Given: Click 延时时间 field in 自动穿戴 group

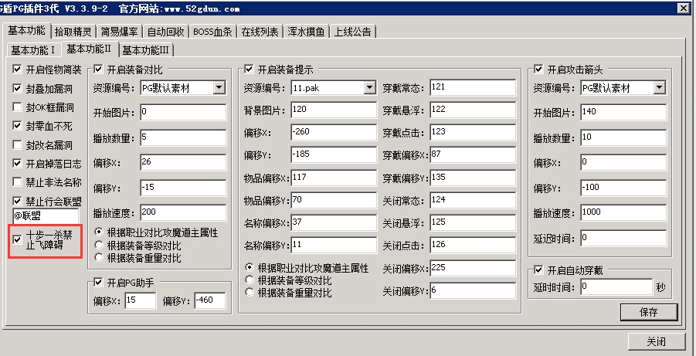Looking at the screenshot, I should click(x=616, y=286).
